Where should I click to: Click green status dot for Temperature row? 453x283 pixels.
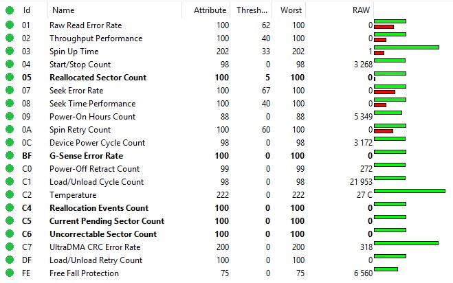point(9,195)
